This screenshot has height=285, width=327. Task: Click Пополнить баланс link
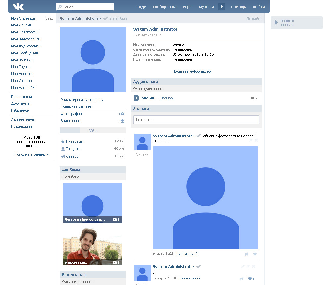[x=31, y=154]
